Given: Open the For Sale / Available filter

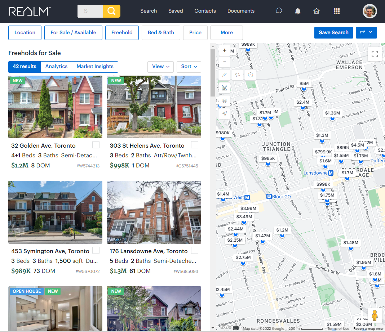Looking at the screenshot, I should (73, 33).
